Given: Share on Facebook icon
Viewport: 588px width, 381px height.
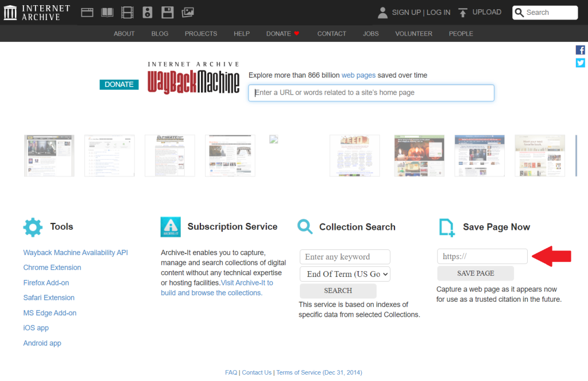Looking at the screenshot, I should 580,50.
